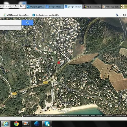The width and height of the screenshot is (127, 127).
Task: Open WildTangent Games favorite link
Action: pyautogui.click(x=16, y=15)
